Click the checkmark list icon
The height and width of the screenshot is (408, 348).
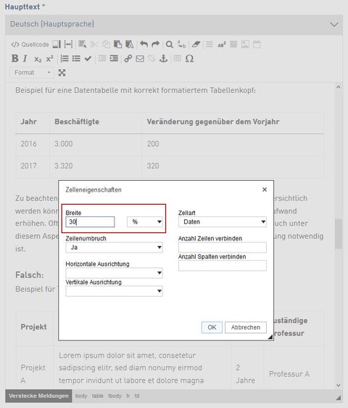(x=88, y=59)
